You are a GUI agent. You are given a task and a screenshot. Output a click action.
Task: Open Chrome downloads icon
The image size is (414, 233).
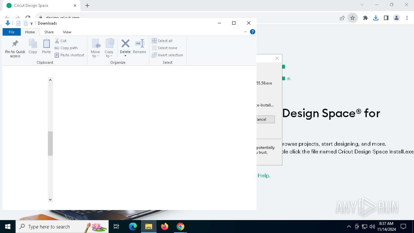376,18
